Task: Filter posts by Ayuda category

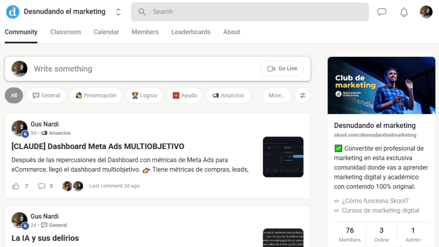Action: tap(185, 95)
